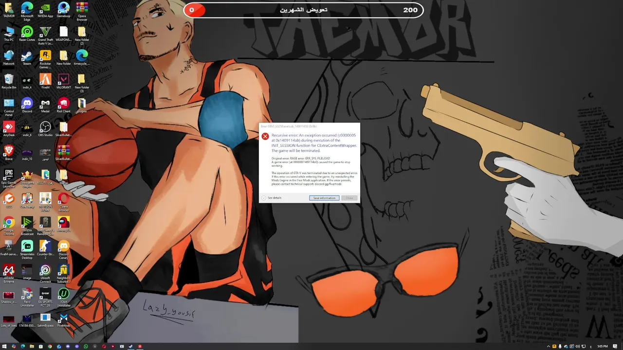Open the NVIDIA App shortcut
Viewport: 623px width, 350px height.
pos(45,10)
